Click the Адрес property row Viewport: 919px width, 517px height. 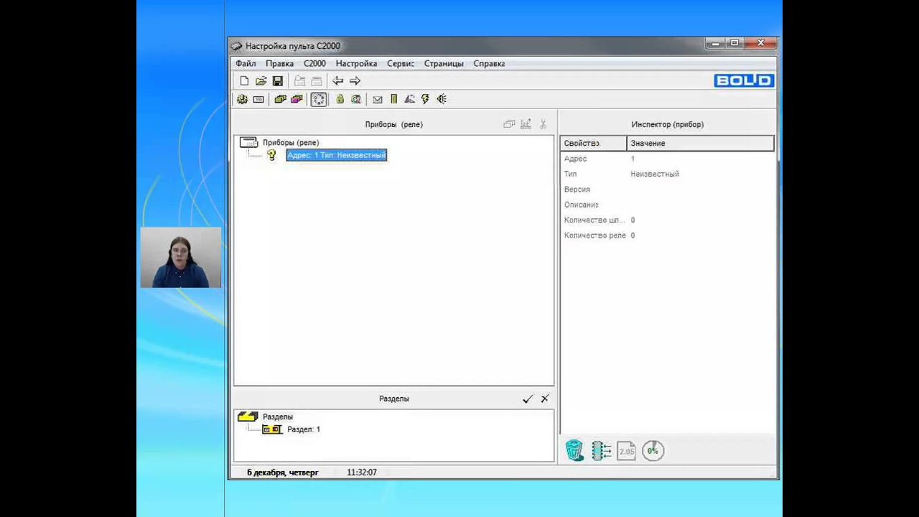coord(668,159)
